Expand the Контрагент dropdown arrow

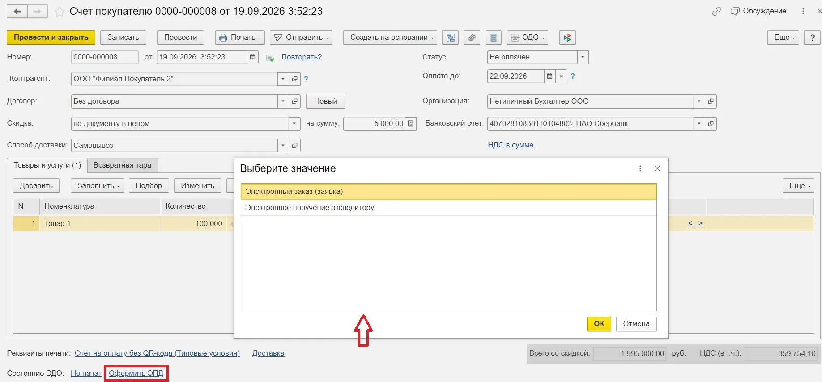283,79
